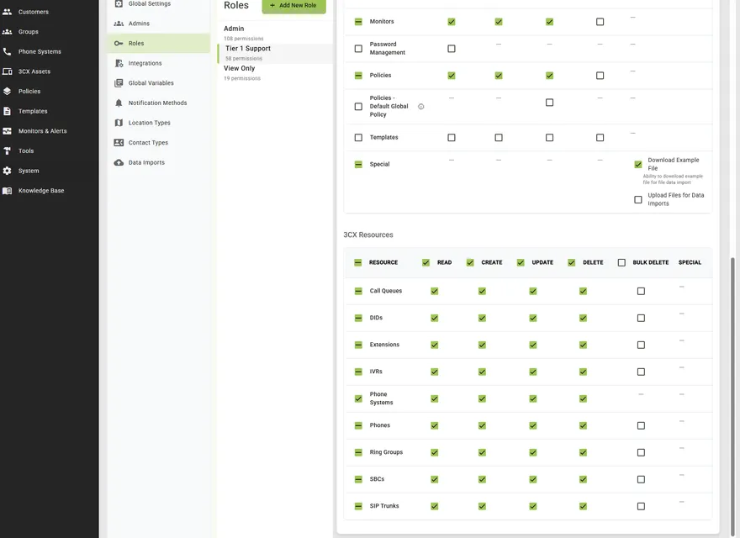Uncheck Download Example File permission
740x538 pixels.
tap(638, 164)
